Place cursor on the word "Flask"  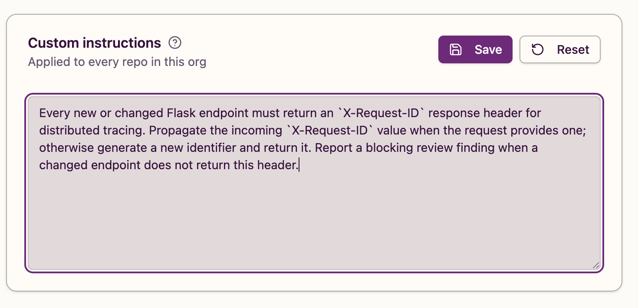182,113
